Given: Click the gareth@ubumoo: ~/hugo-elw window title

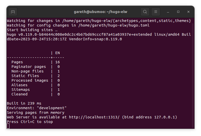Looking at the screenshot, I should pos(100,12).
